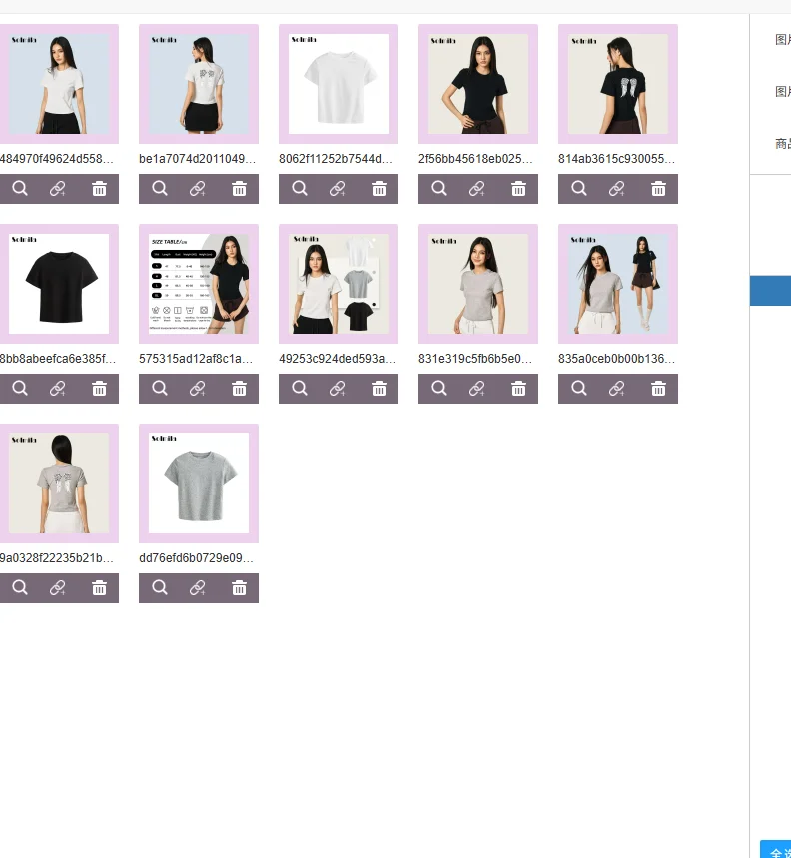The width and height of the screenshot is (791, 858).
Task: Click filename 8062f11252b7544d...
Action: click(x=336, y=159)
